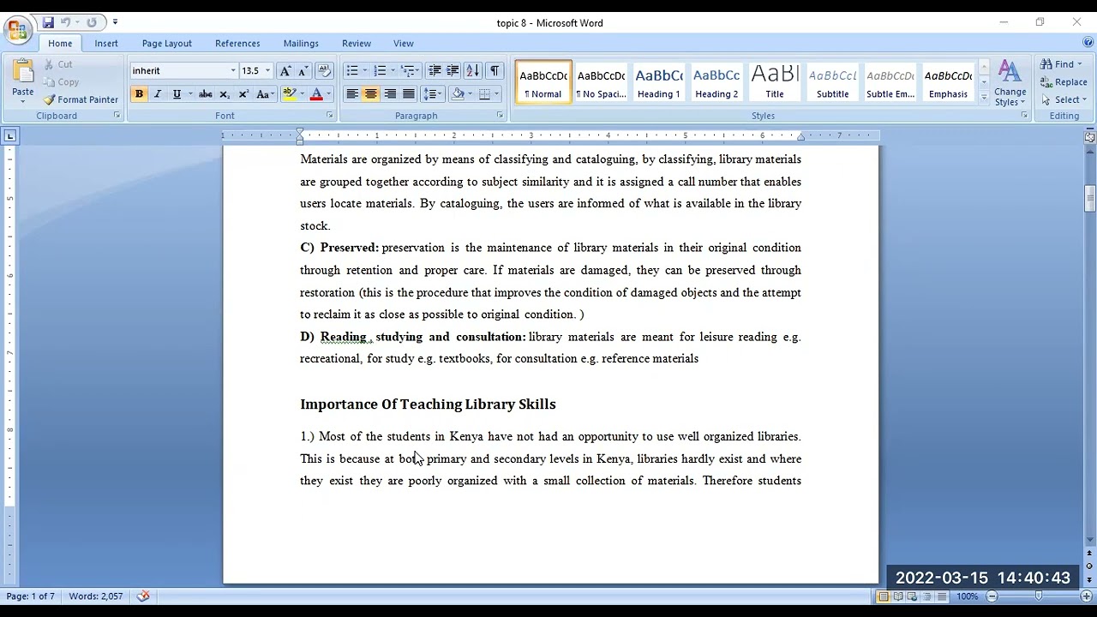Increase paragraph indent
Viewport: 1097px width, 617px height.
tap(453, 71)
